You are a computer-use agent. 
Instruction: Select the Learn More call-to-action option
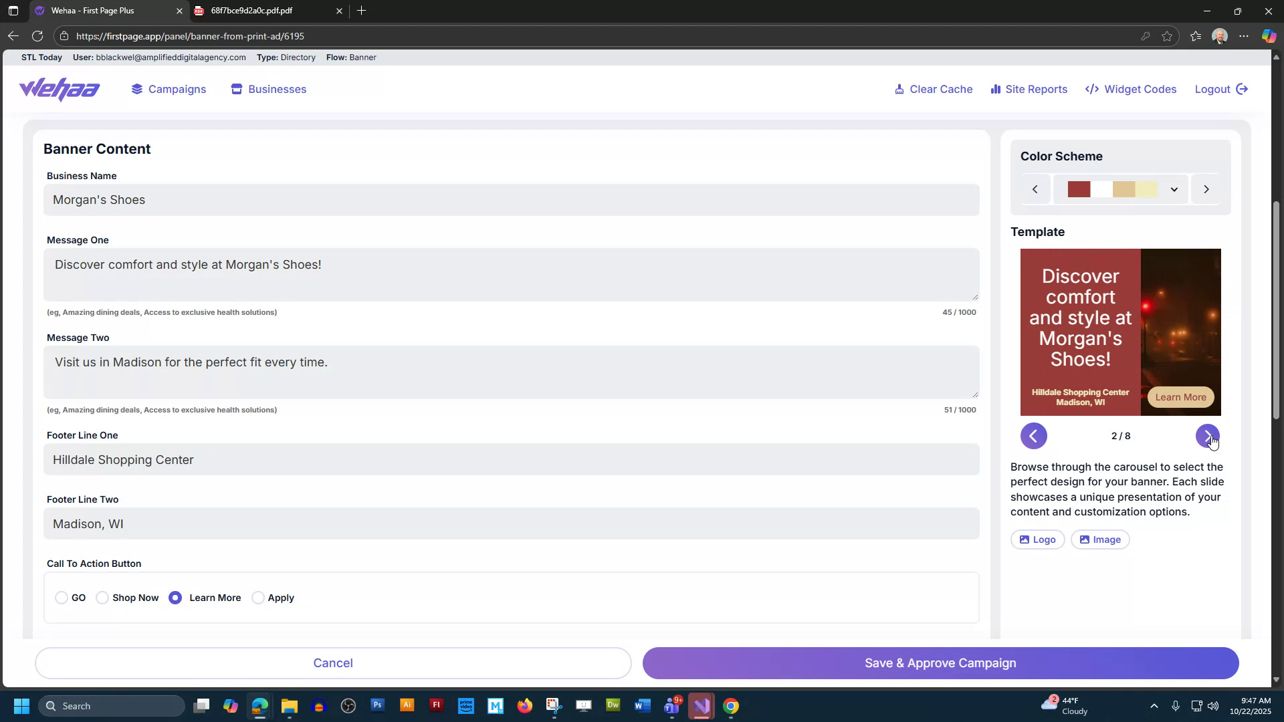[175, 598]
